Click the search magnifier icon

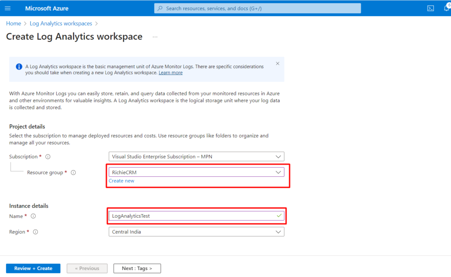(x=160, y=8)
